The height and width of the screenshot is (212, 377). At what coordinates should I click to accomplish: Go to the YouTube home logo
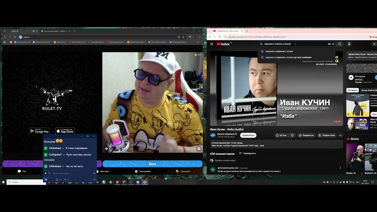click(223, 44)
